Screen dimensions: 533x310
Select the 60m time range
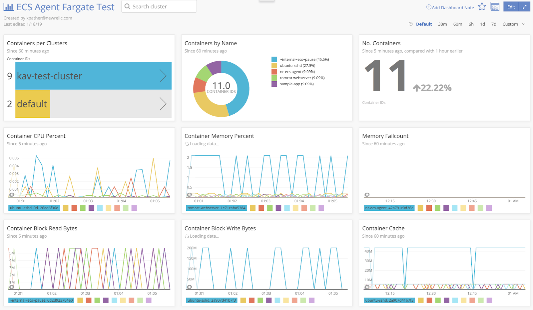click(458, 24)
